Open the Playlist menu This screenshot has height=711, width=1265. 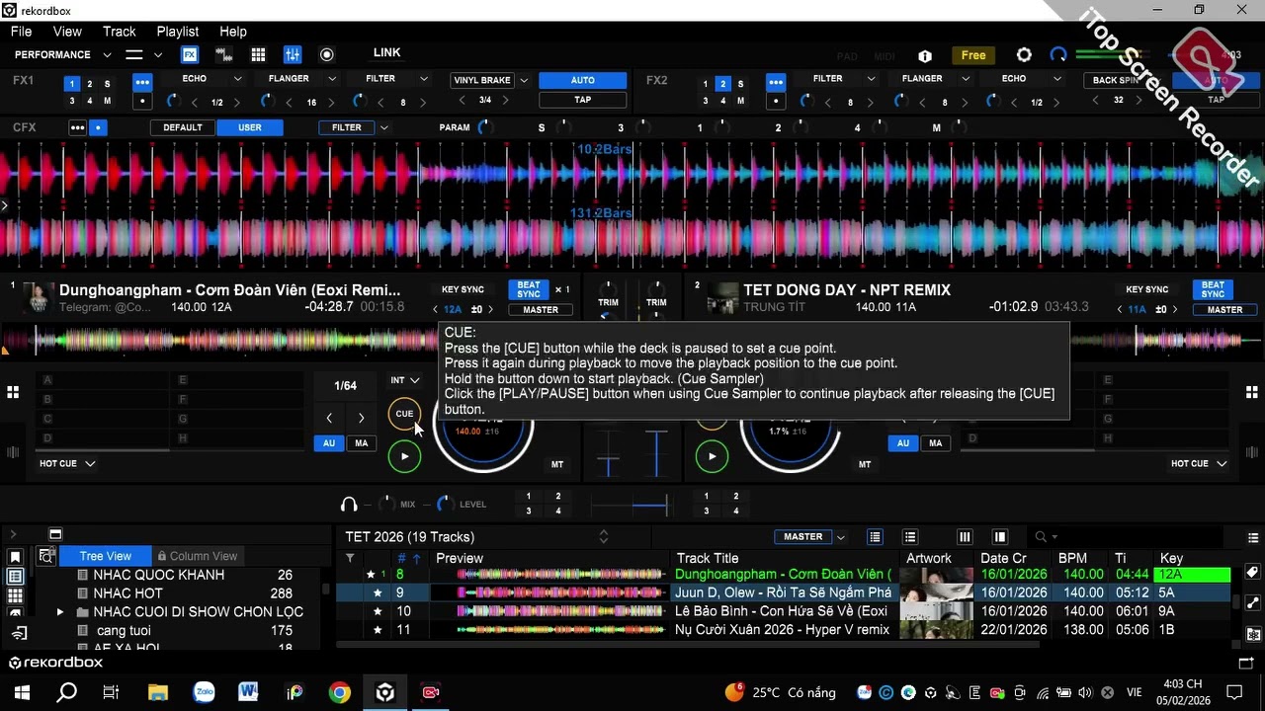coord(178,32)
